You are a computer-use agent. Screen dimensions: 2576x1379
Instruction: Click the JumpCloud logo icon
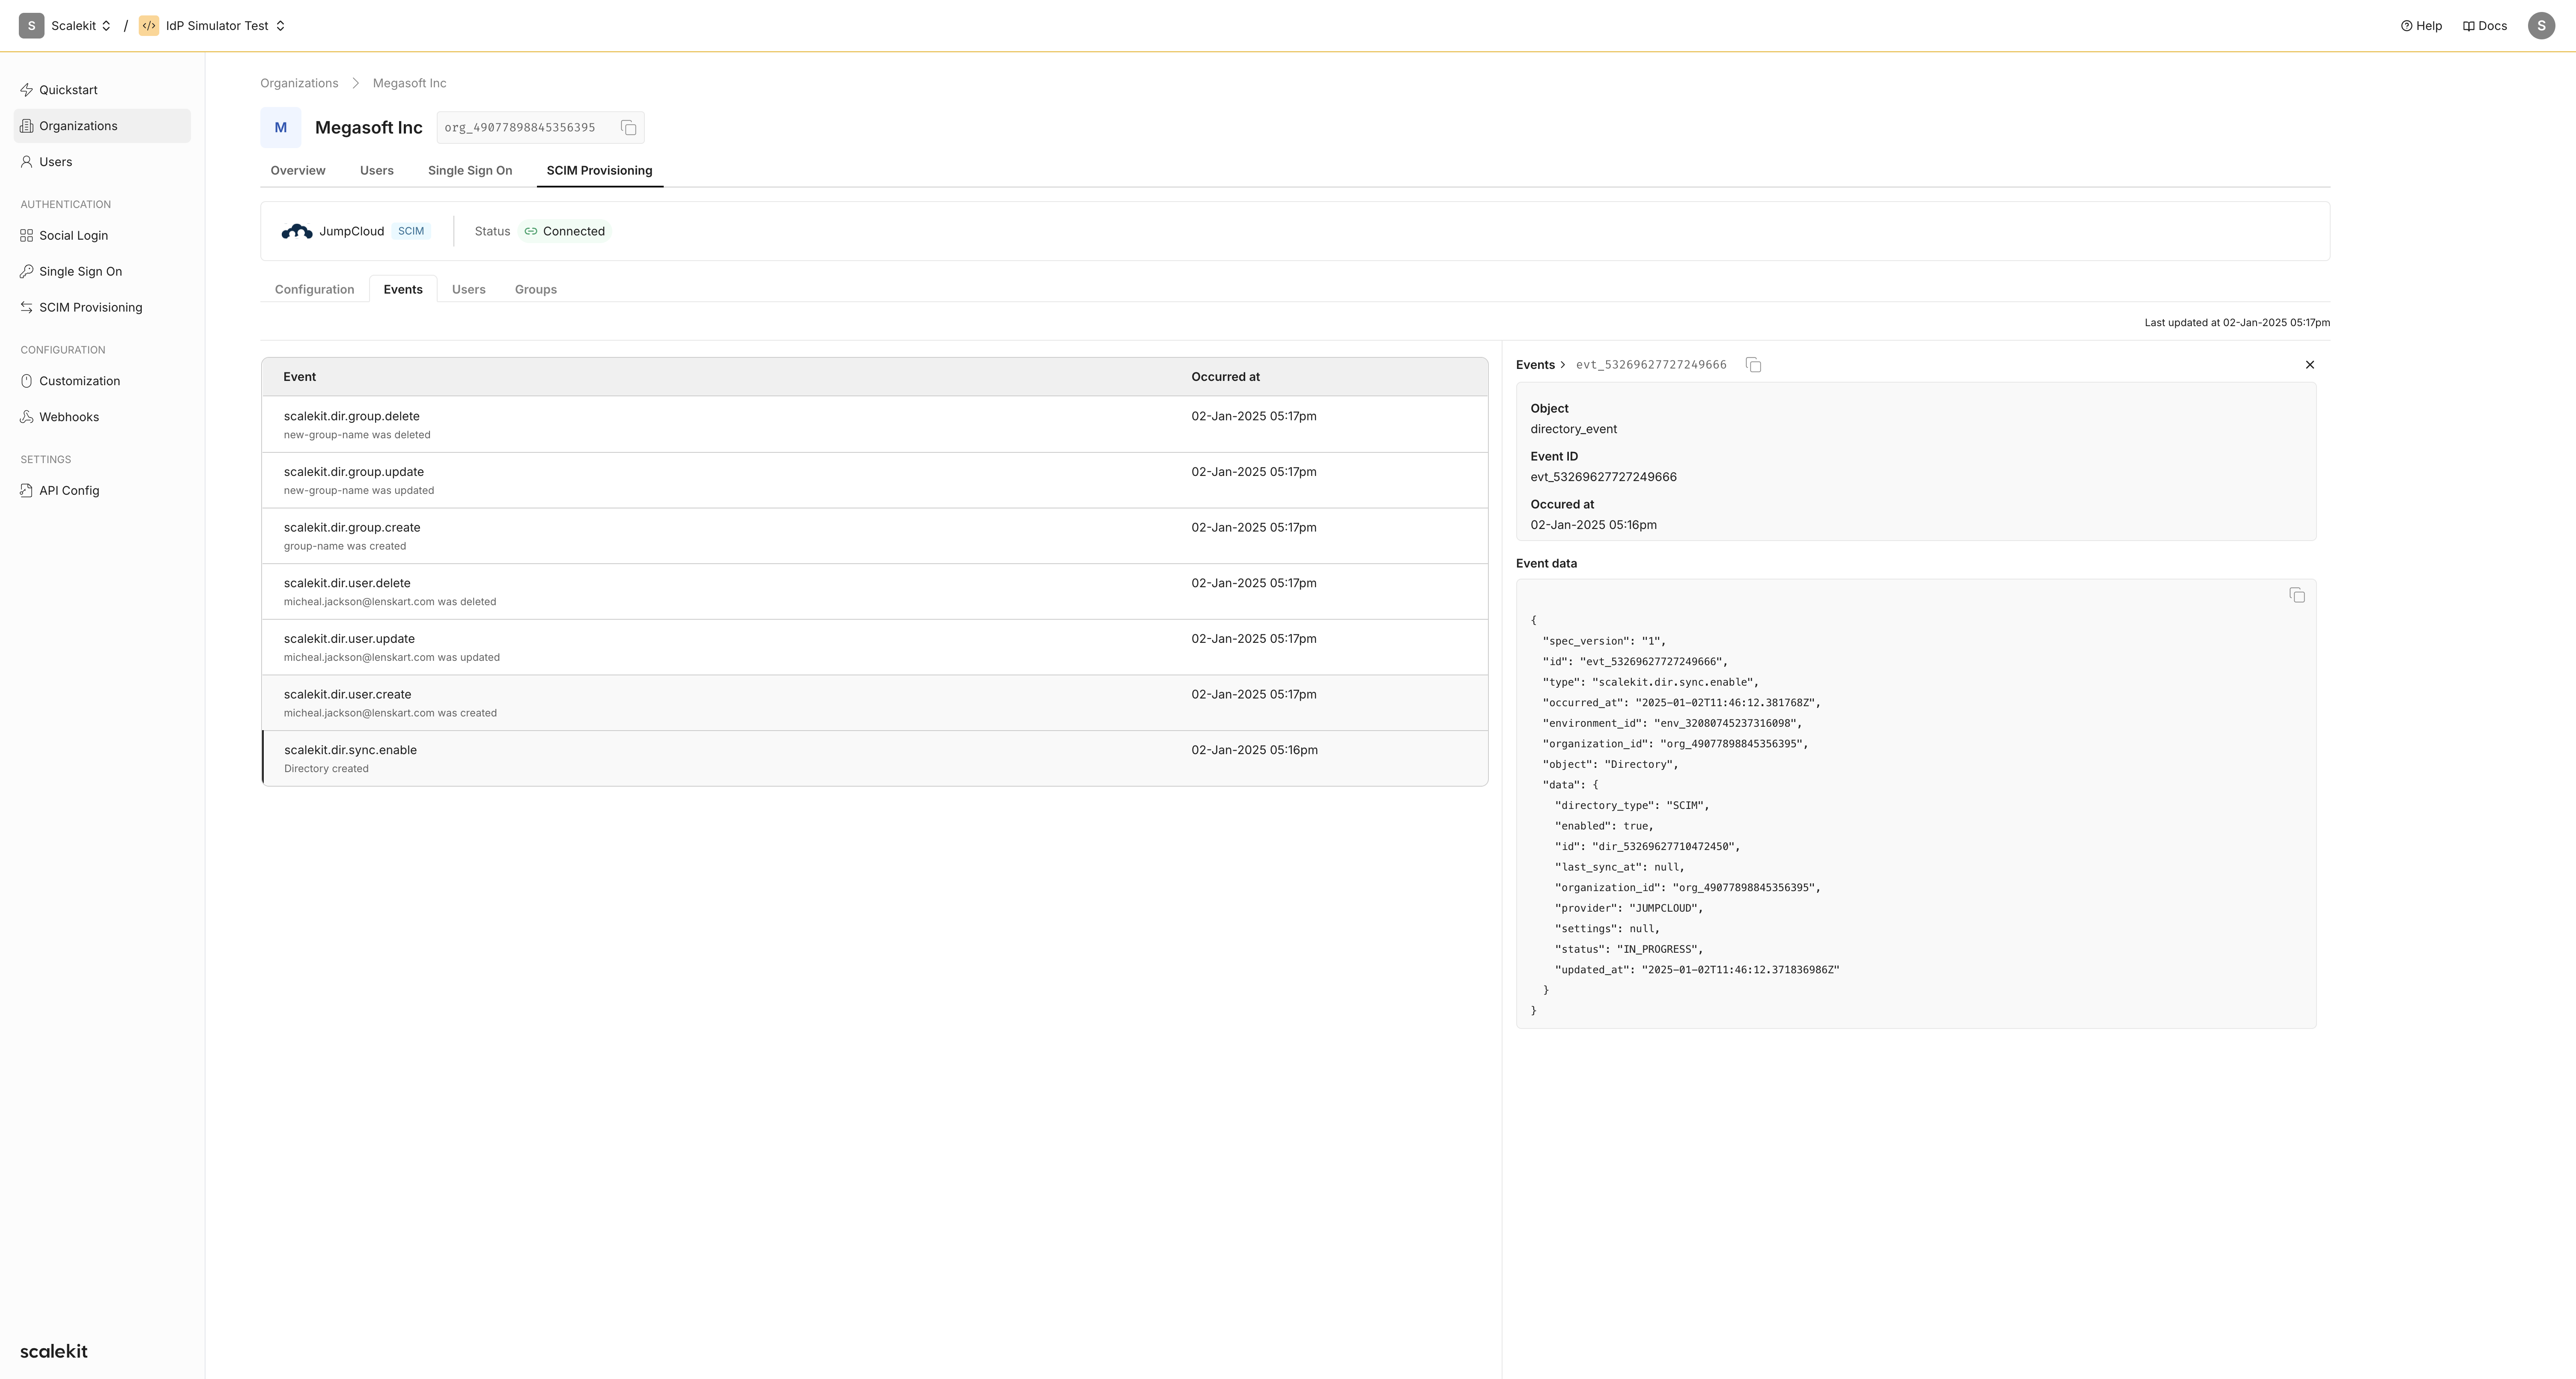click(297, 232)
